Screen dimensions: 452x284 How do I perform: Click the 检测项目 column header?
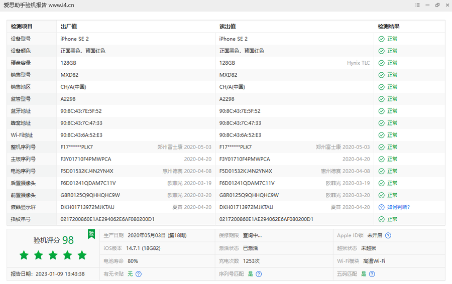coord(22,27)
